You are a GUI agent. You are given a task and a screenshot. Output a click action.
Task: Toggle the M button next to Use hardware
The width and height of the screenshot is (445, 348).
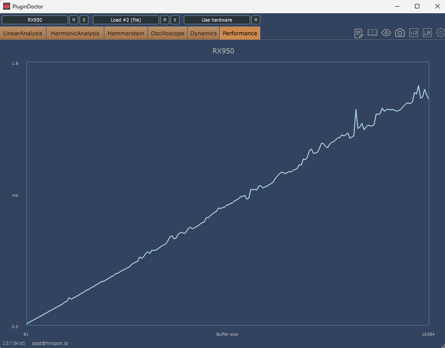pos(256,20)
